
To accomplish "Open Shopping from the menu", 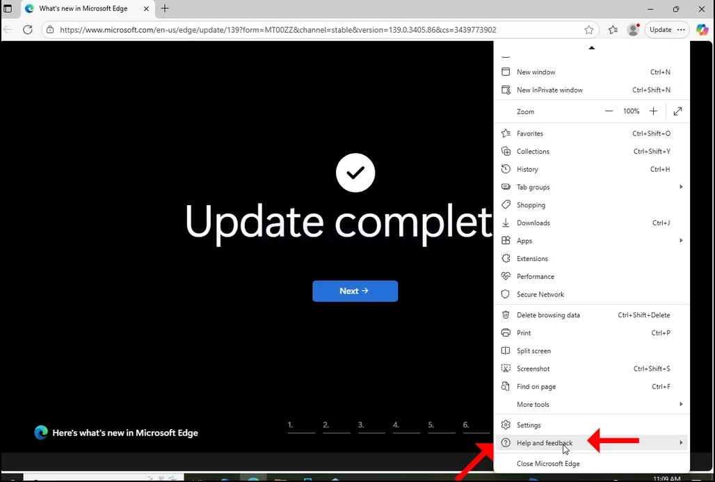I will [x=591, y=204].
